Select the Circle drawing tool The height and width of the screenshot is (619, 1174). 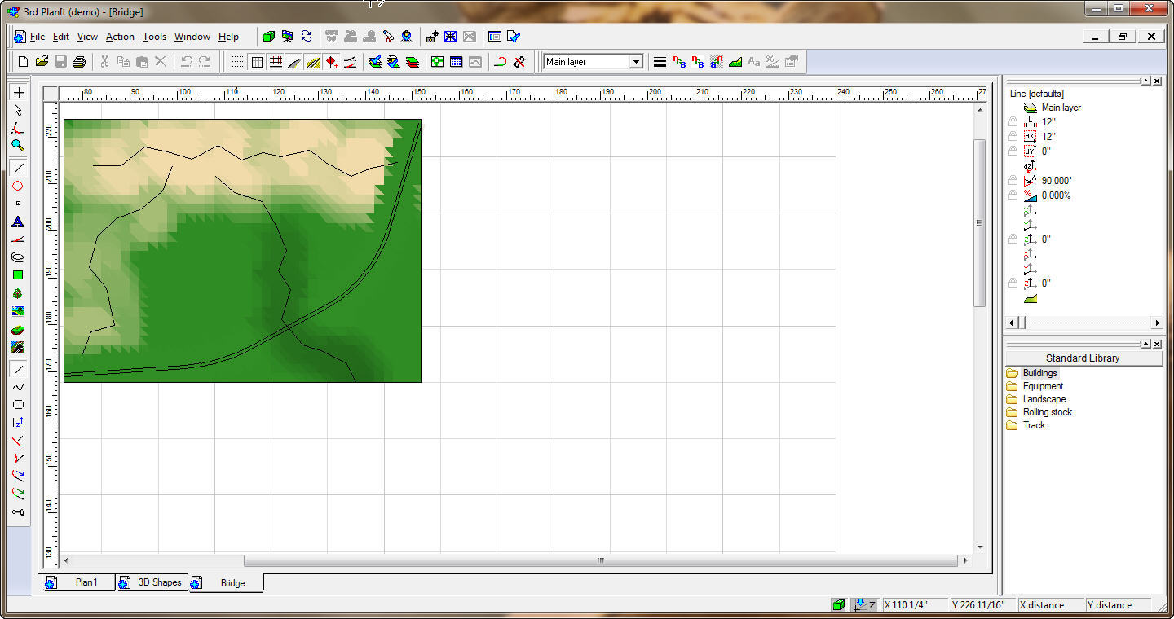click(18, 186)
